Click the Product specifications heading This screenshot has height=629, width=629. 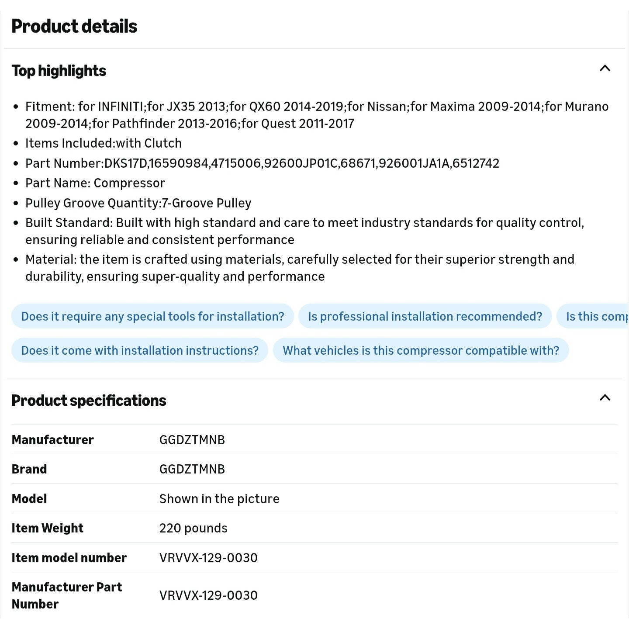[x=89, y=401]
